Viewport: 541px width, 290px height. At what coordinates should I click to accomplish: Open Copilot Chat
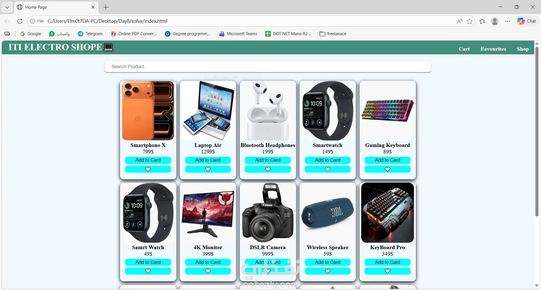click(x=527, y=21)
